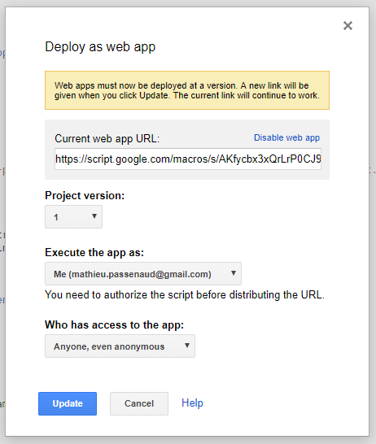Click the Who has access to the app label
376x444 pixels.
click(115, 324)
